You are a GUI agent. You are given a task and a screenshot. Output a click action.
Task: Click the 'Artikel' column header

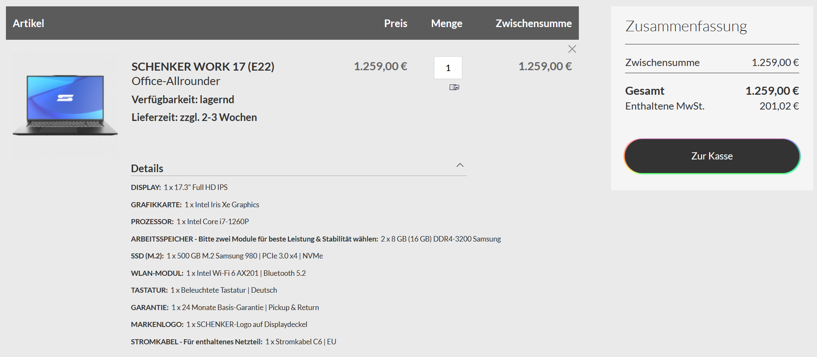tap(28, 23)
